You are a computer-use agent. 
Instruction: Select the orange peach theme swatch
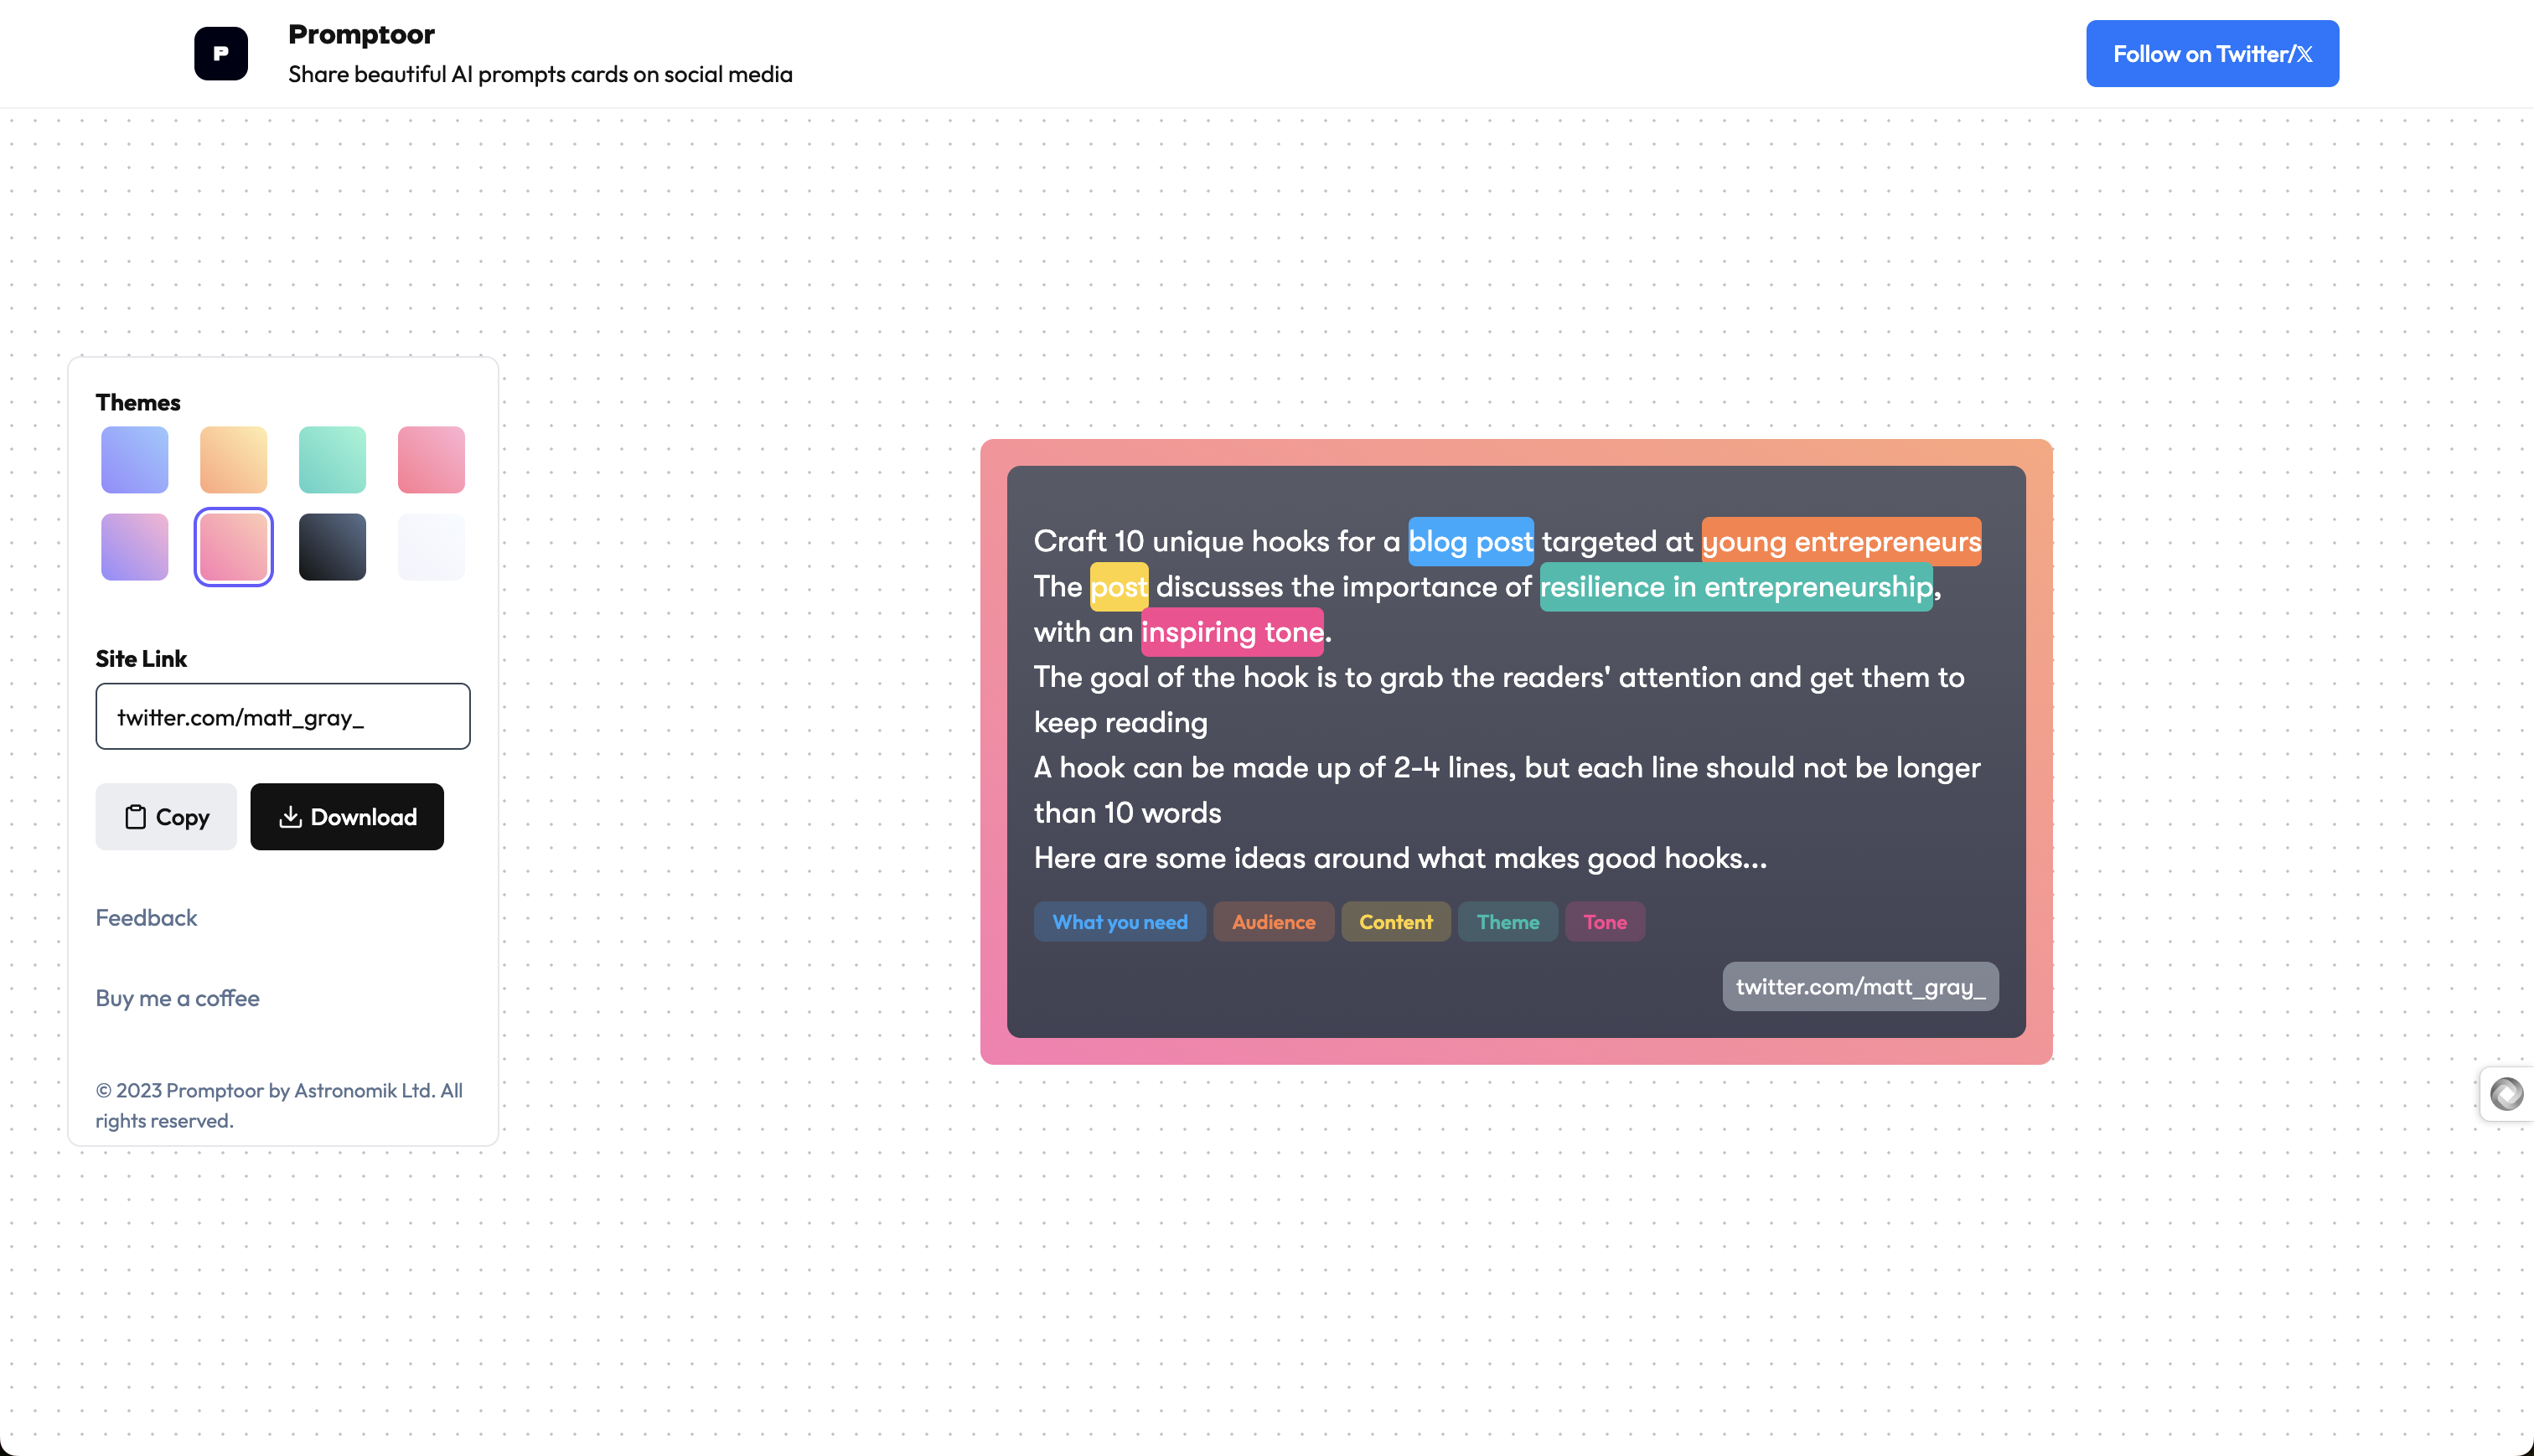point(233,460)
